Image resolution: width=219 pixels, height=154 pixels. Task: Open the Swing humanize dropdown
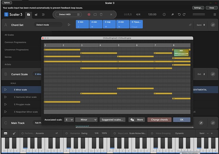[x=84, y=133]
